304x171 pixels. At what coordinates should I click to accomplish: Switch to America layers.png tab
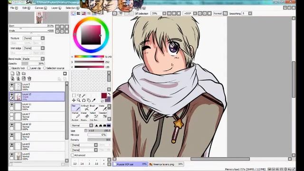(x=166, y=164)
